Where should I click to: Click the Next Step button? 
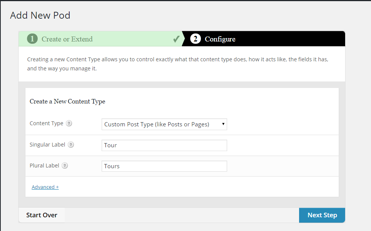coord(322,215)
